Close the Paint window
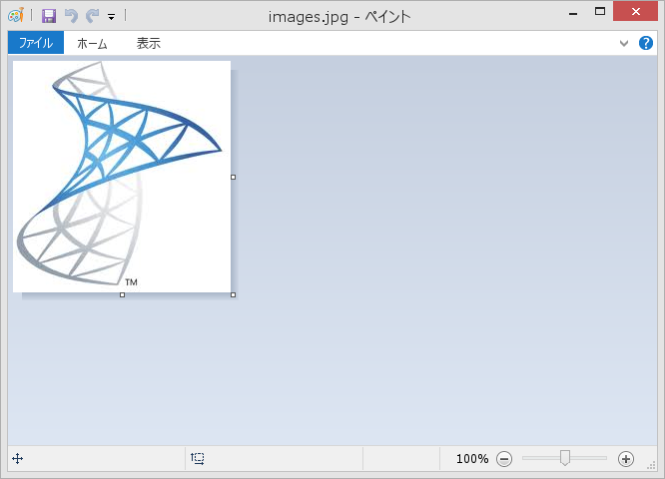 [x=635, y=11]
